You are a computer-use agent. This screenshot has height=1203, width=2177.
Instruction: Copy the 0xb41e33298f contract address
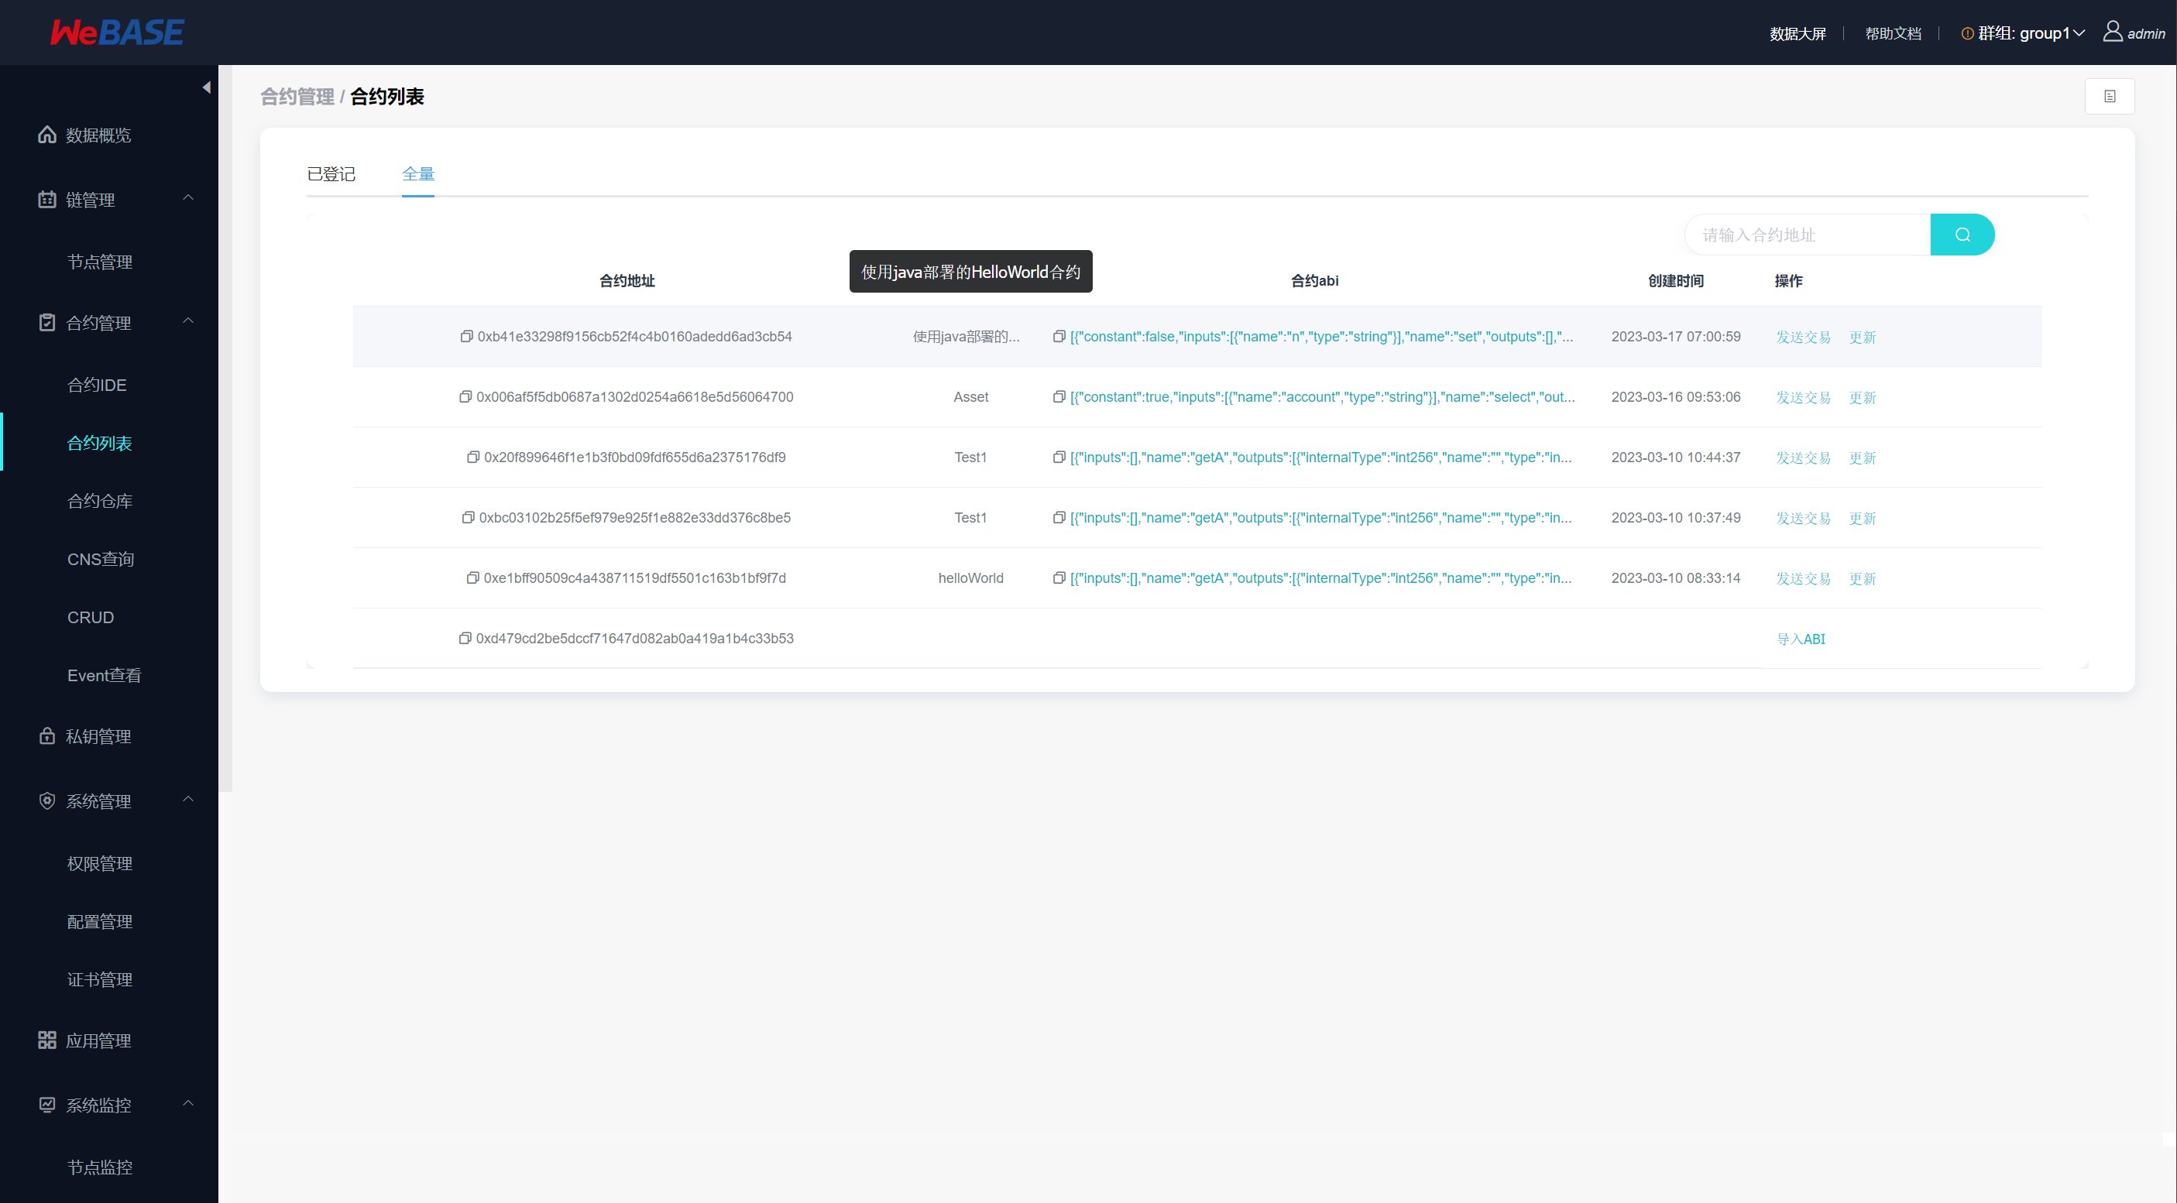[x=465, y=336]
